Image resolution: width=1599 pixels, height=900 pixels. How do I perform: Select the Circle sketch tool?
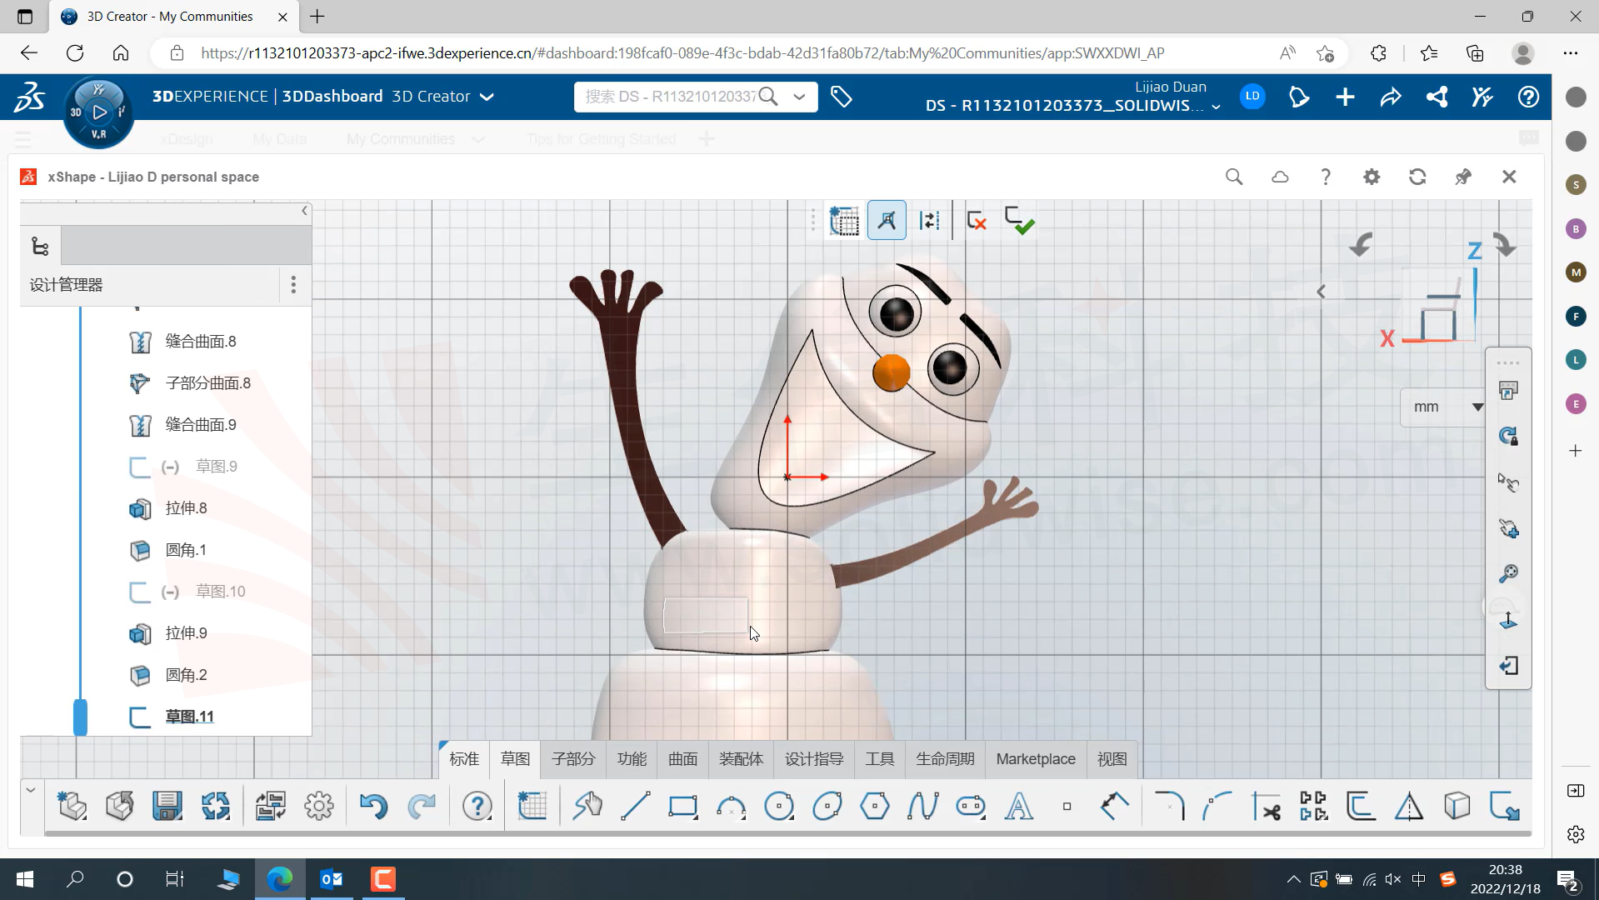779,806
